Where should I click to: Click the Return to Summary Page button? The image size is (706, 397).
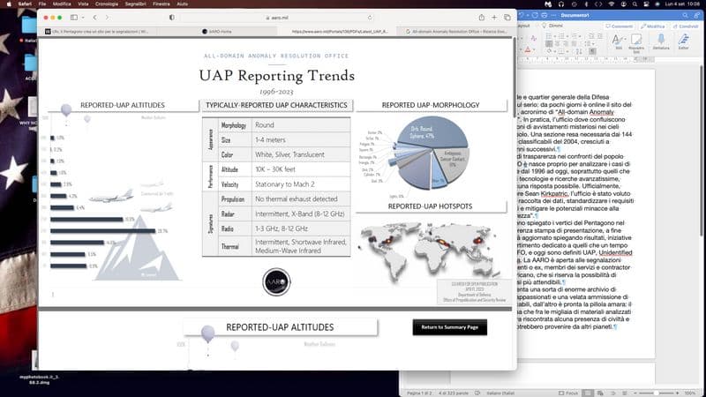448,327
